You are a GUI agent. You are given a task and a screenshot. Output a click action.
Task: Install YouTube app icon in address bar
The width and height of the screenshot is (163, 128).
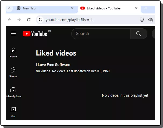[142, 20]
